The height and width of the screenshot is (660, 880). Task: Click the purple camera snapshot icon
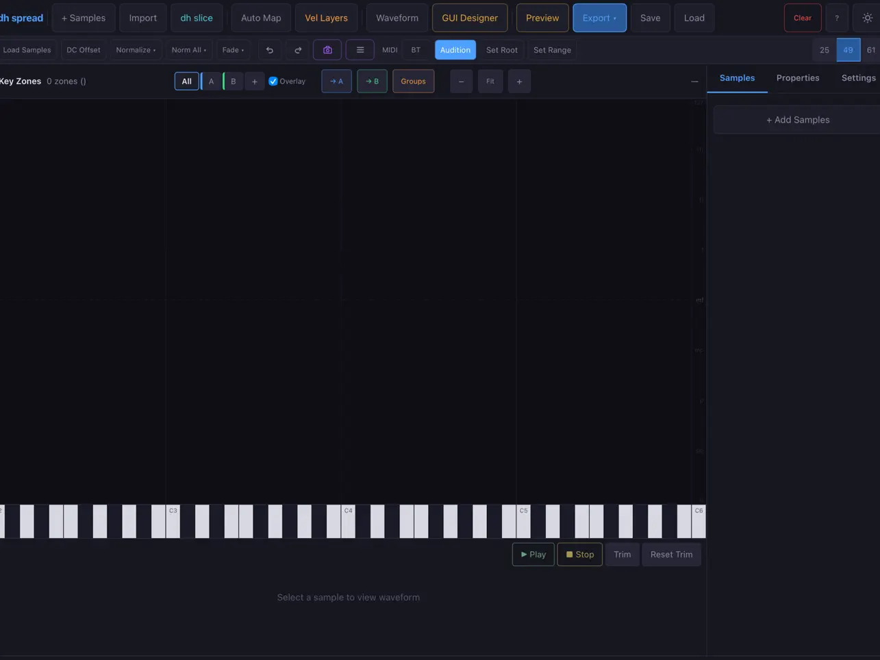pyautogui.click(x=327, y=50)
